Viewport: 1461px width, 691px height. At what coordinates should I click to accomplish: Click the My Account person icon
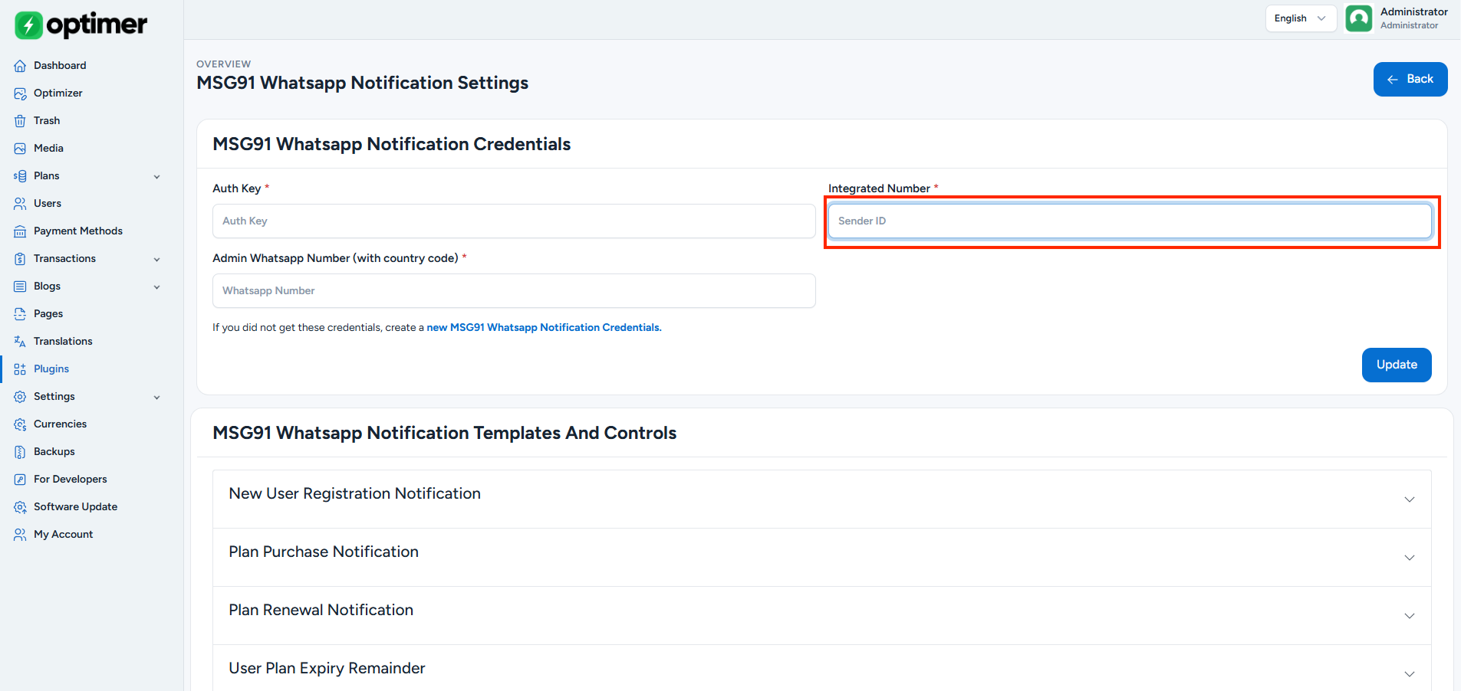tap(20, 535)
